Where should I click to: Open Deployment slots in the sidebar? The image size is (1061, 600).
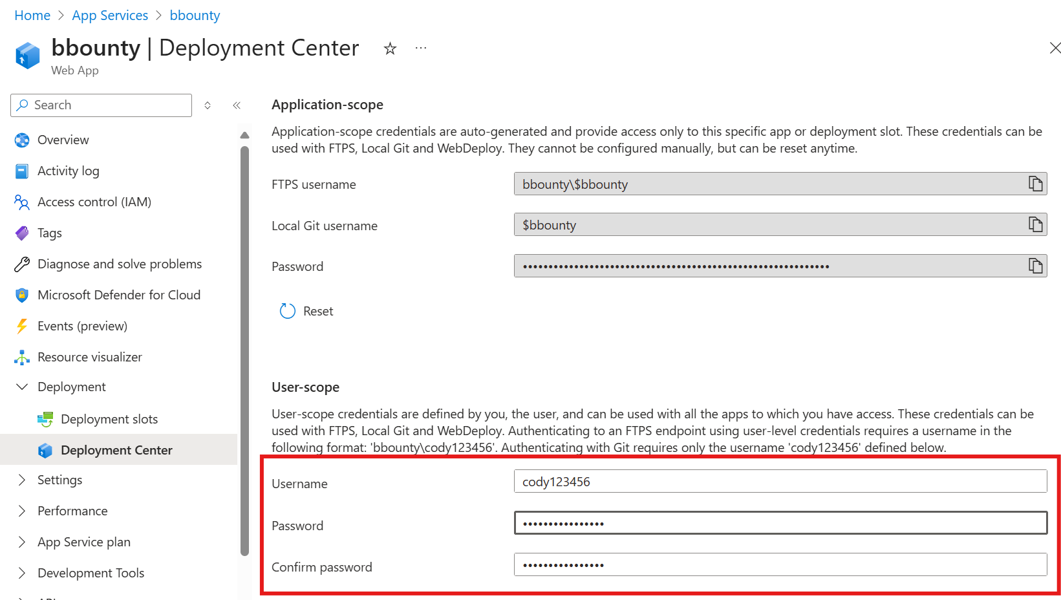point(109,419)
